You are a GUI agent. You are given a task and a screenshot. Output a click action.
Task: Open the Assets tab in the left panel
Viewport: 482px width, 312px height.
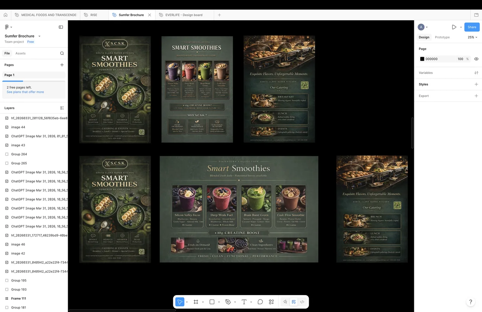[20, 53]
